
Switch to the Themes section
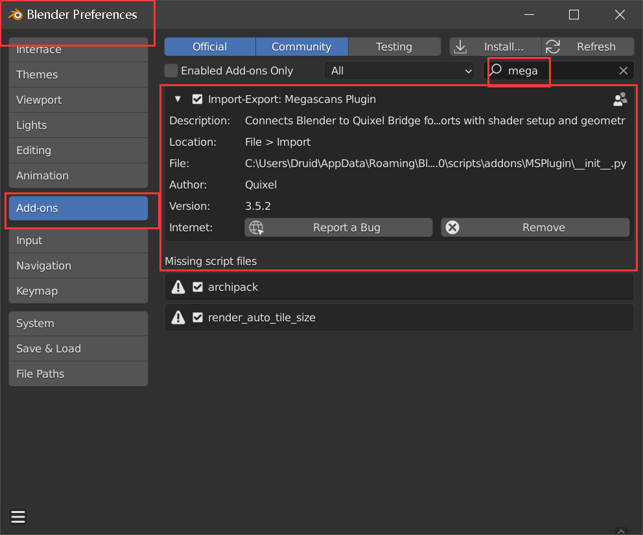[78, 74]
